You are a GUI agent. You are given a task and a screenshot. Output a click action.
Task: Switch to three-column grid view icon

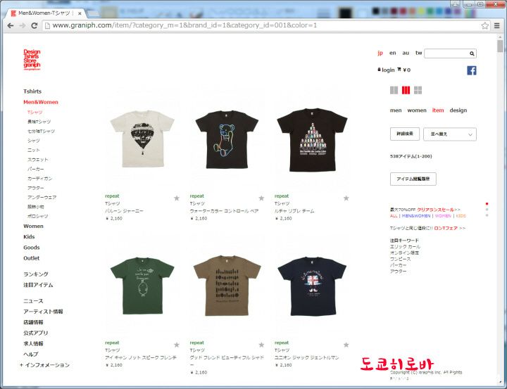(406, 90)
